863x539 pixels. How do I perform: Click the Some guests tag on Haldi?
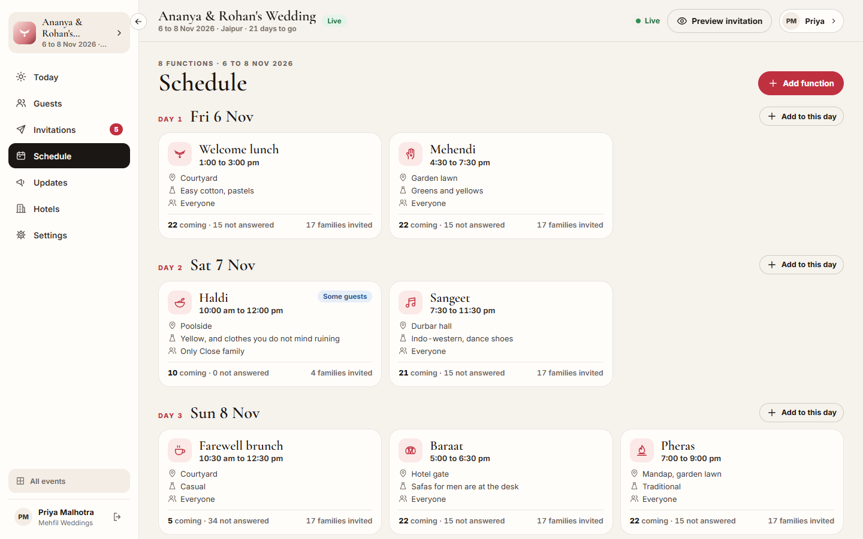click(x=345, y=296)
